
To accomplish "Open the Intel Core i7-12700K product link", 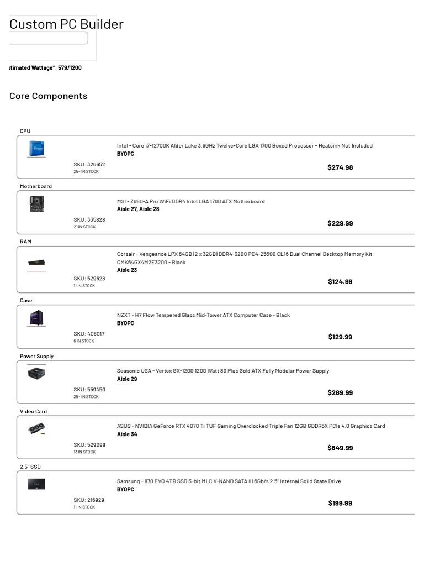I will pos(245,146).
